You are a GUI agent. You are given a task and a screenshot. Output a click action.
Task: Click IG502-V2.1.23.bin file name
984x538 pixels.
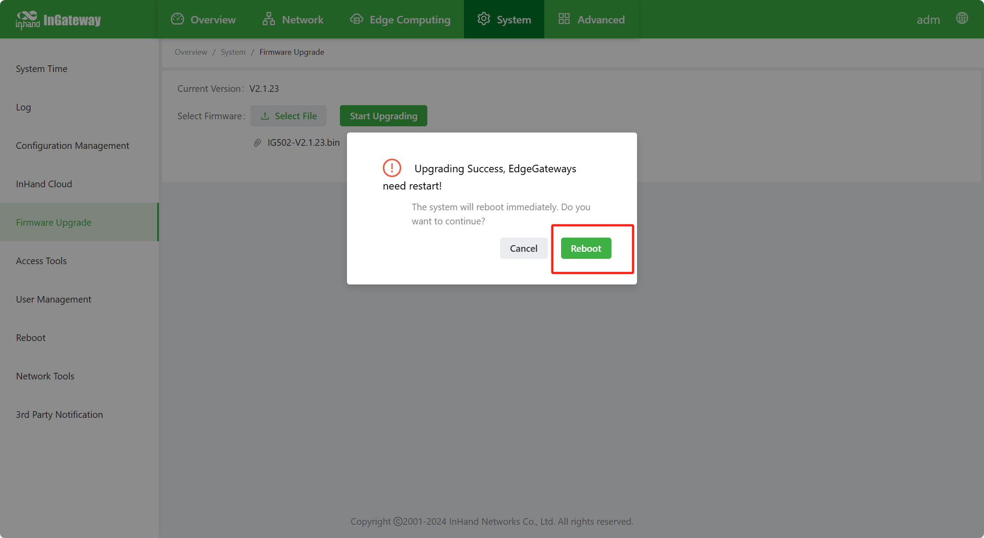(x=303, y=142)
